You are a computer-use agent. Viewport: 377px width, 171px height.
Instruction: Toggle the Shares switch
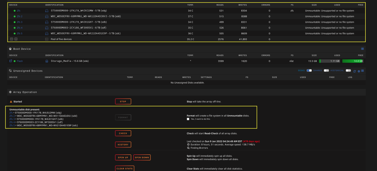coord(326,70)
